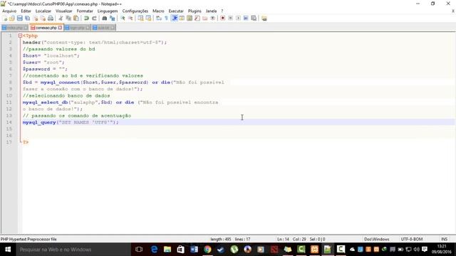Image resolution: width=456 pixels, height=256 pixels.
Task: Start macro recording with the red Record icon
Action: tap(222, 18)
